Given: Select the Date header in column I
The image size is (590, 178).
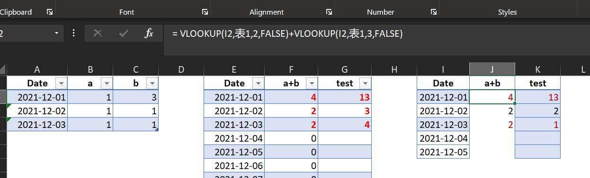Looking at the screenshot, I should pos(443,84).
